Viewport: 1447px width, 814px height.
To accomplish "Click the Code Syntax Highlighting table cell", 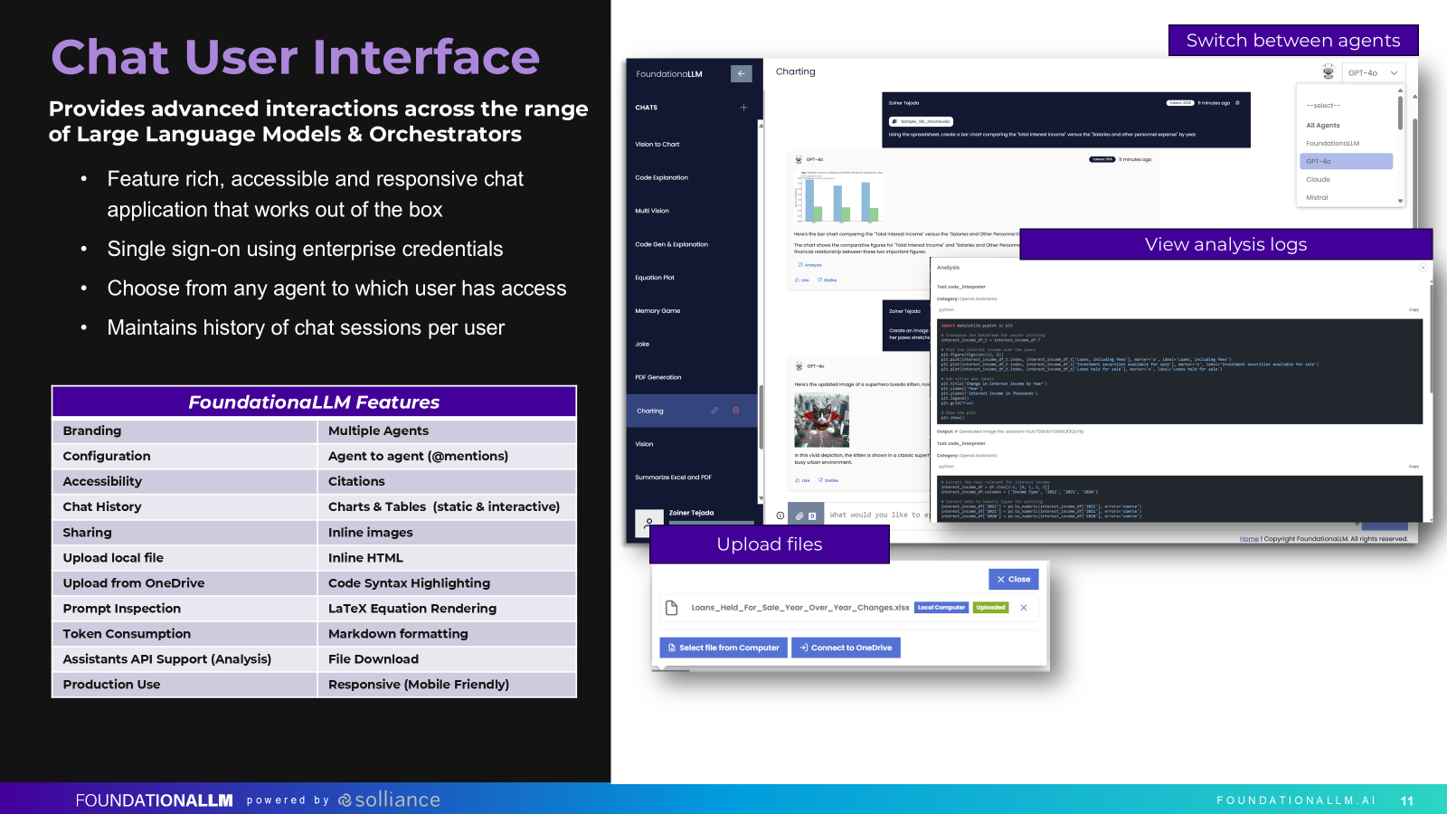I will [x=447, y=583].
